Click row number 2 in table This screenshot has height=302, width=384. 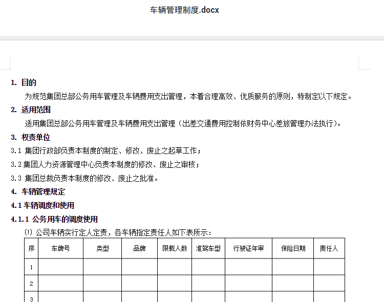31,283
